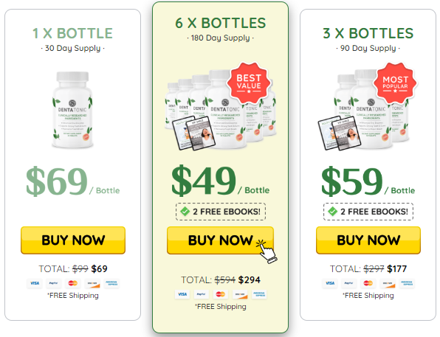440x337 pixels.
Task: Select the six bottles product image
Action: pos(221,109)
